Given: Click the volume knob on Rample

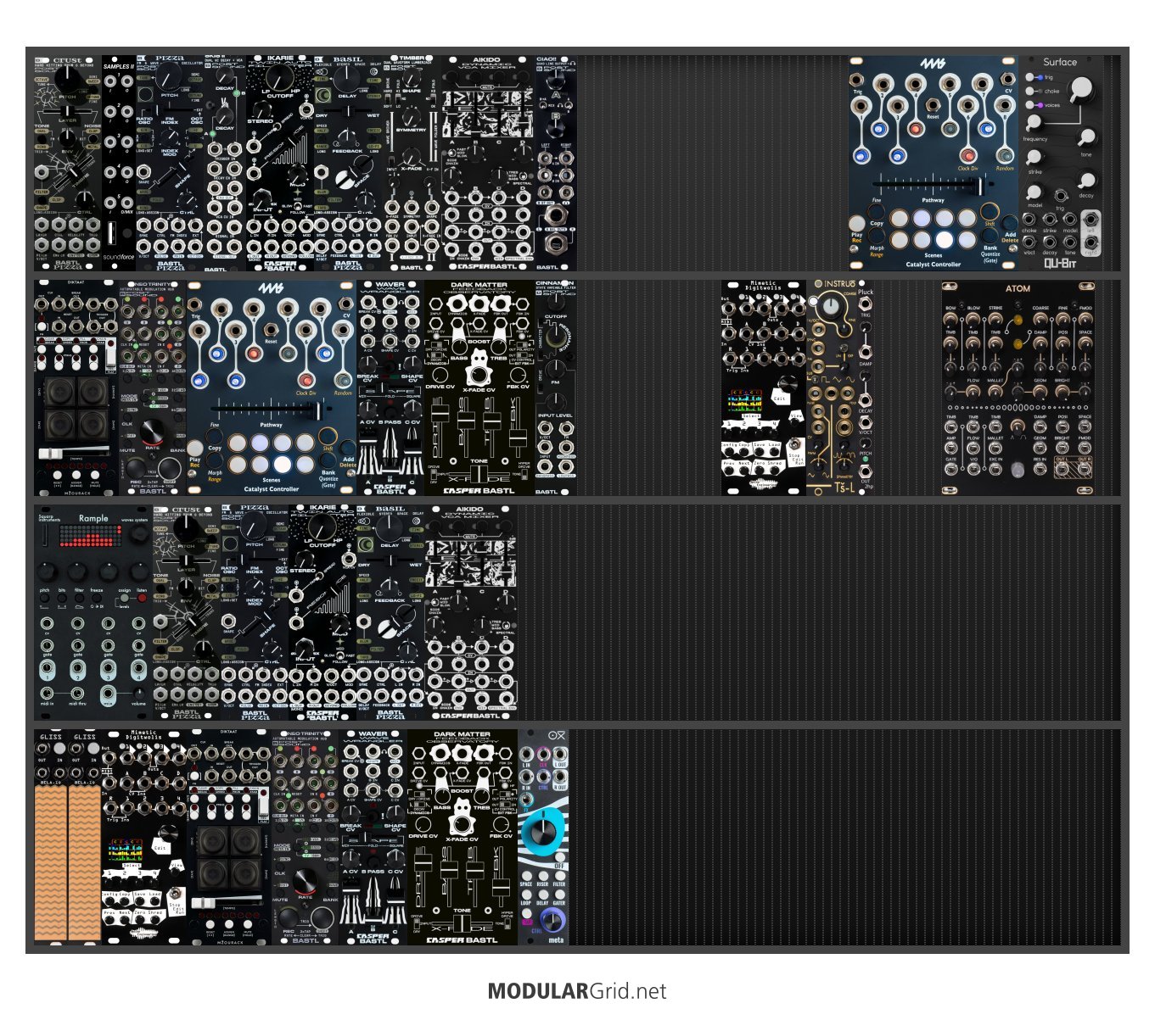Looking at the screenshot, I should point(138,694).
